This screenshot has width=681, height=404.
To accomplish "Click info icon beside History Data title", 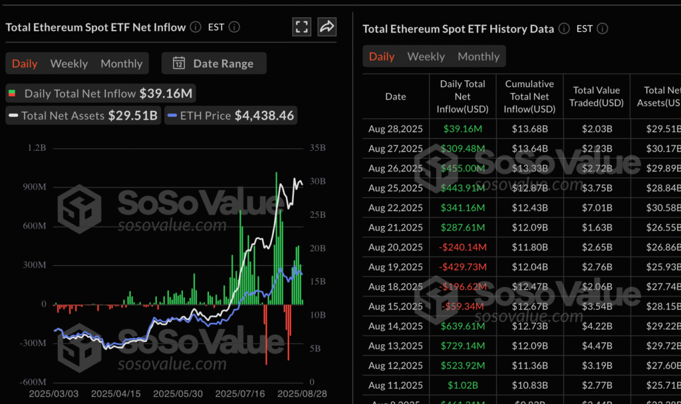I will [564, 29].
